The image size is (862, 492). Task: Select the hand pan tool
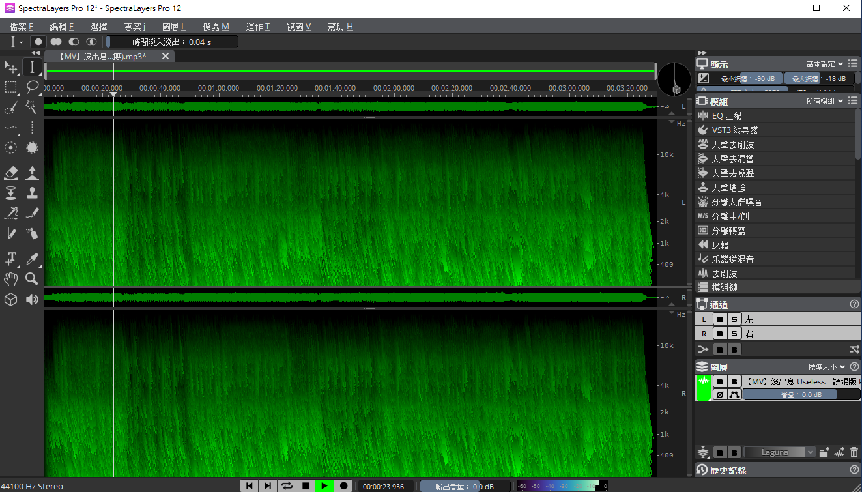click(x=11, y=279)
